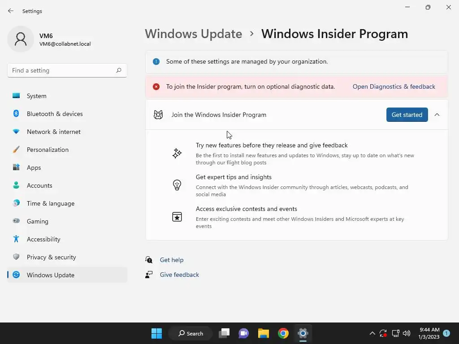Launch Google Chrome from the taskbar

[283, 333]
